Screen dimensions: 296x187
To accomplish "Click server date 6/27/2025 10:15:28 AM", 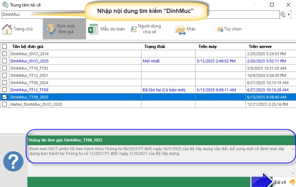I will coord(268,90).
